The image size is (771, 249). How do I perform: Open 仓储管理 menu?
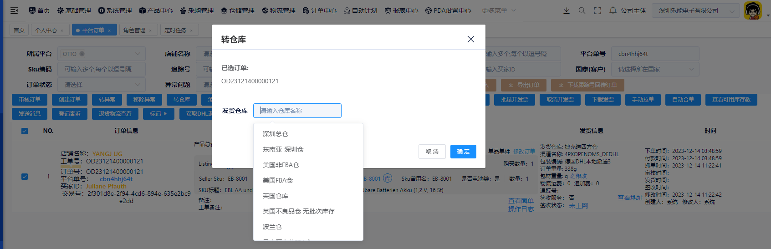pyautogui.click(x=238, y=10)
